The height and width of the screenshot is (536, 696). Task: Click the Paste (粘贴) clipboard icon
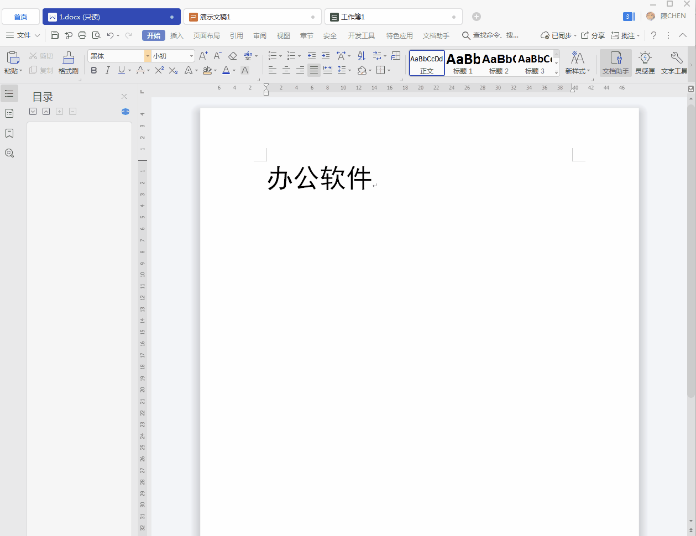click(12, 57)
